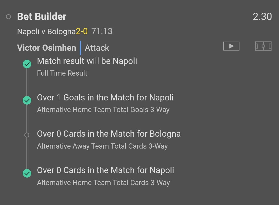Click the green check for Napoli cards
This screenshot has width=279, height=205.
(x=27, y=173)
